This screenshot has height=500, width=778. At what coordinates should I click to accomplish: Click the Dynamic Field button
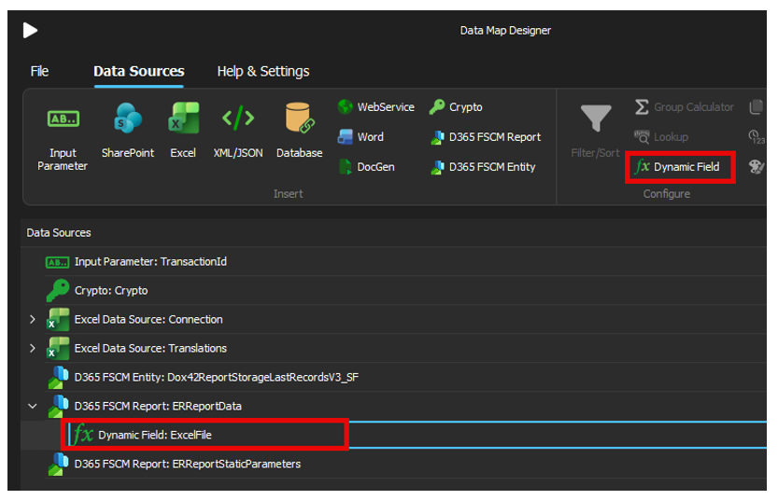[678, 167]
